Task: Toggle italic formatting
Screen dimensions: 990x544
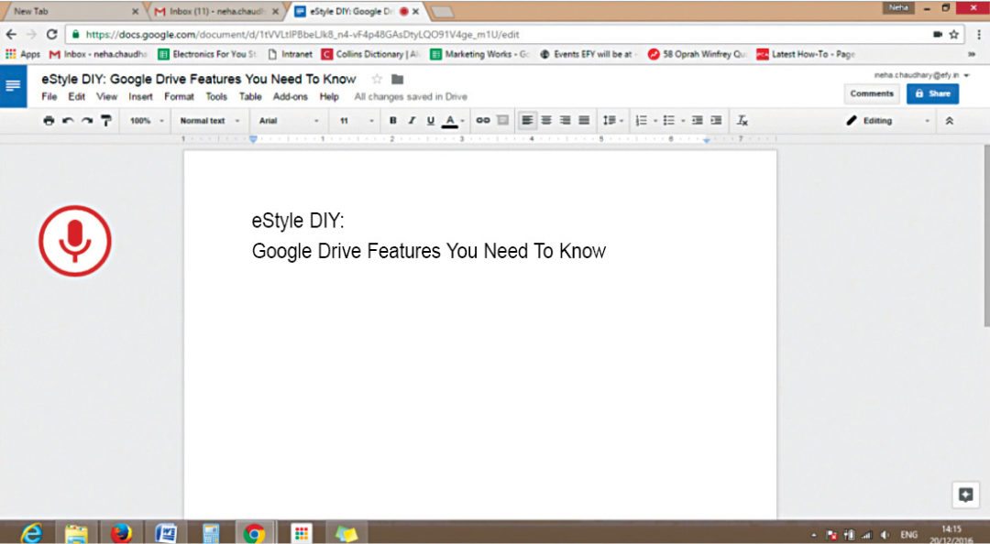Action: coord(412,121)
